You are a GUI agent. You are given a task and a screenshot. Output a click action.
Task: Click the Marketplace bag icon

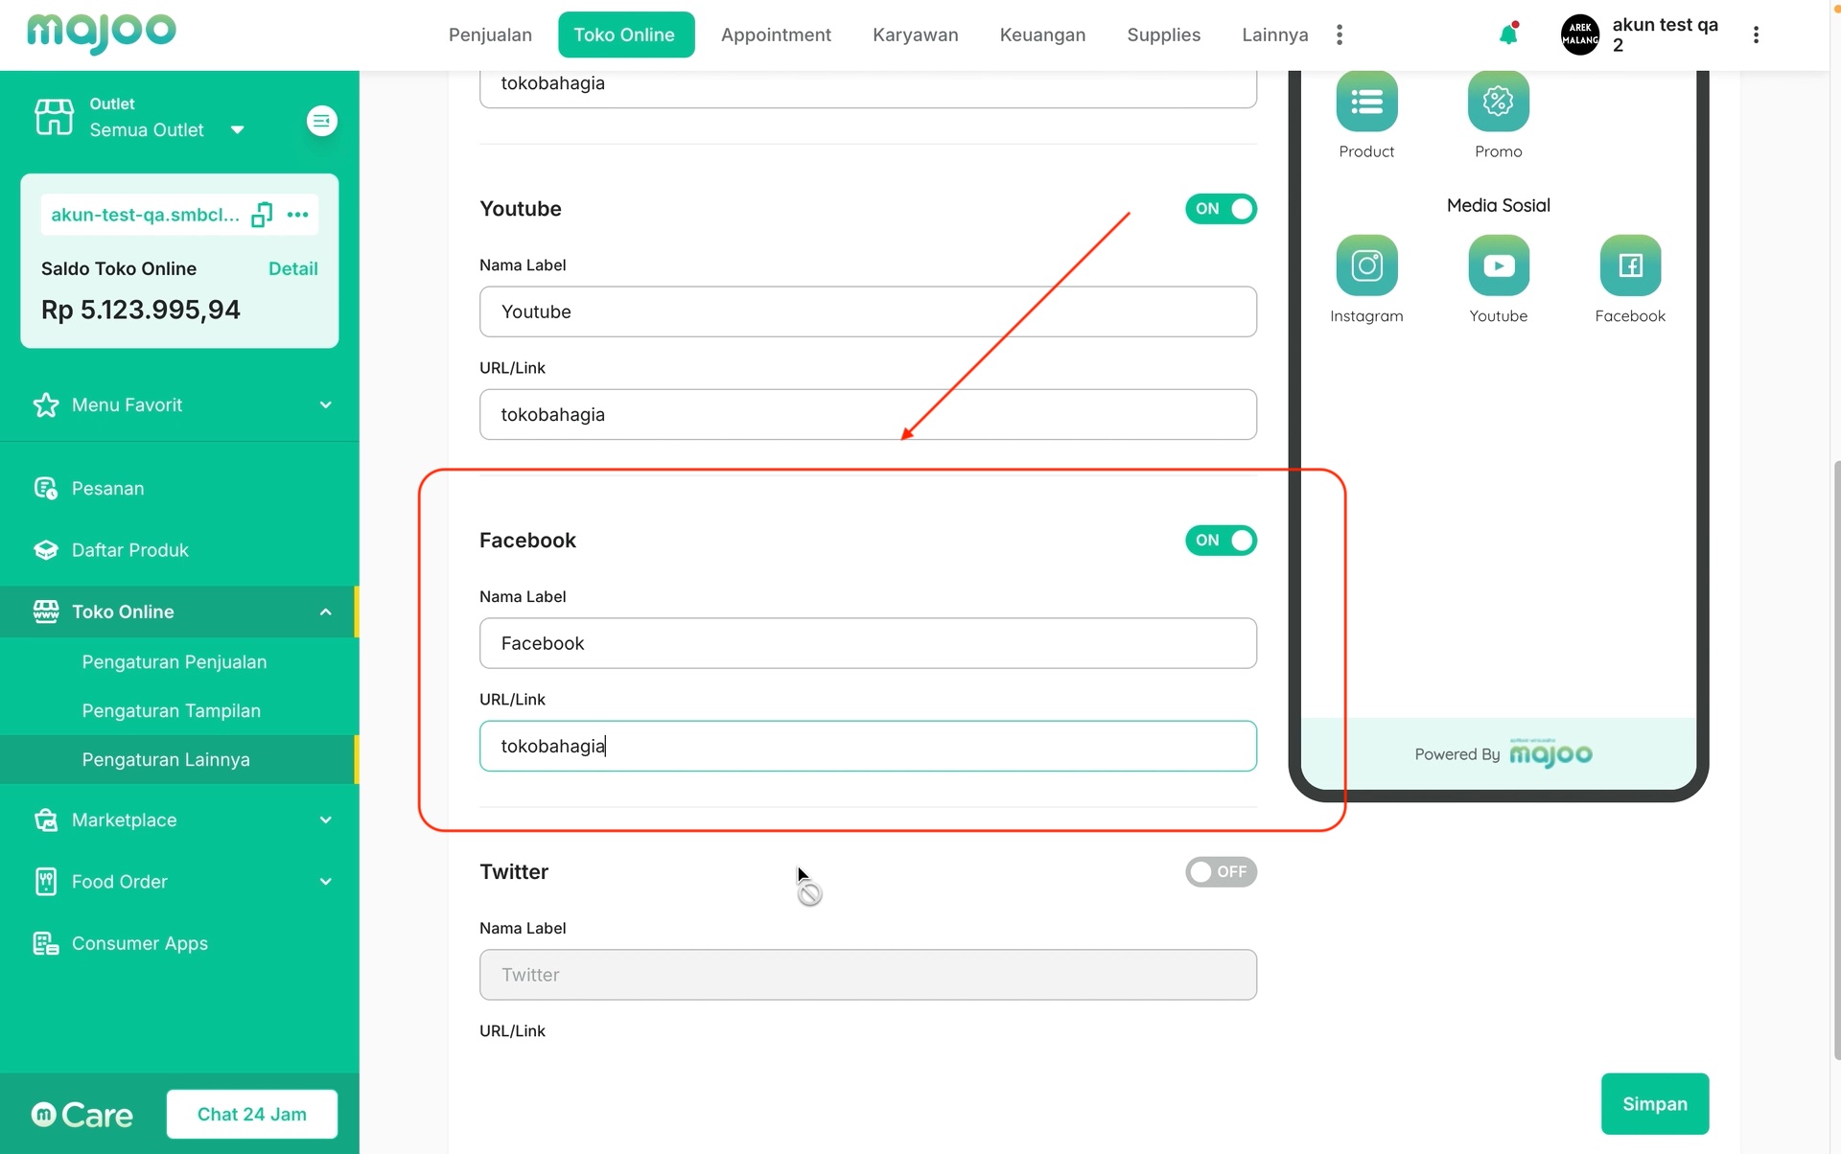[45, 819]
